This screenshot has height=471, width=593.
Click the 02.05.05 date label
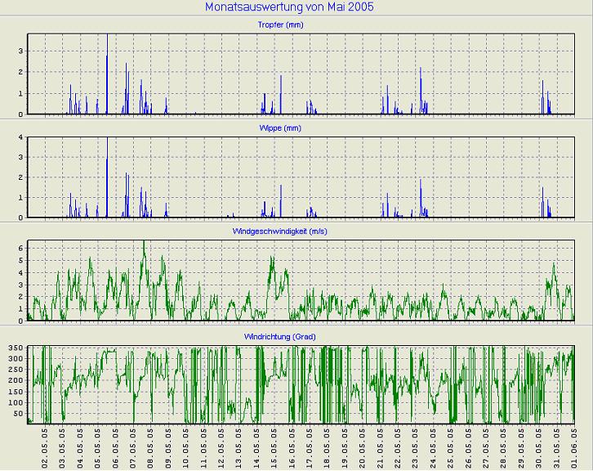tap(45, 447)
